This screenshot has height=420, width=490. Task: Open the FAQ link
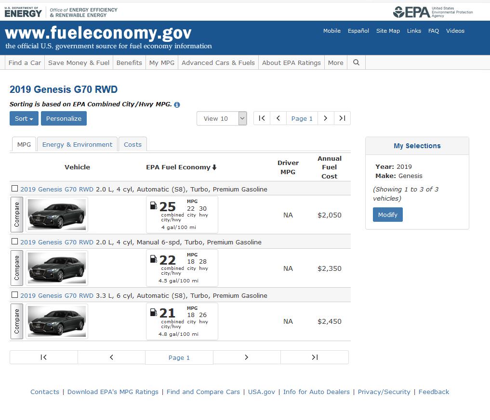click(434, 31)
